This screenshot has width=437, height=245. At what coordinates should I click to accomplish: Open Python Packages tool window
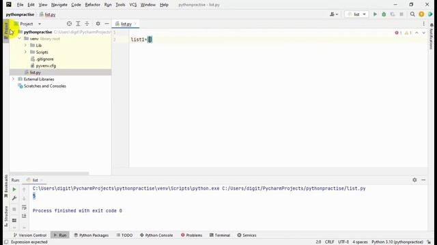click(91, 235)
